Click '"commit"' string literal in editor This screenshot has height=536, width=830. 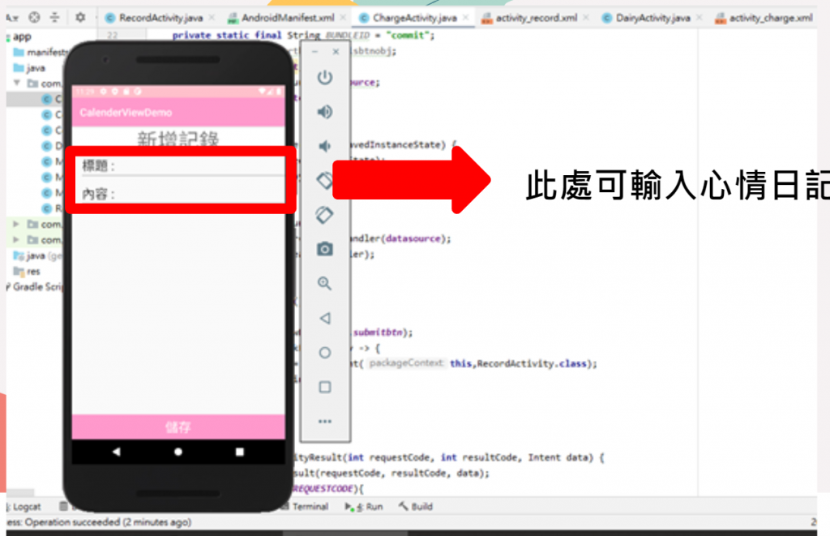coord(408,35)
